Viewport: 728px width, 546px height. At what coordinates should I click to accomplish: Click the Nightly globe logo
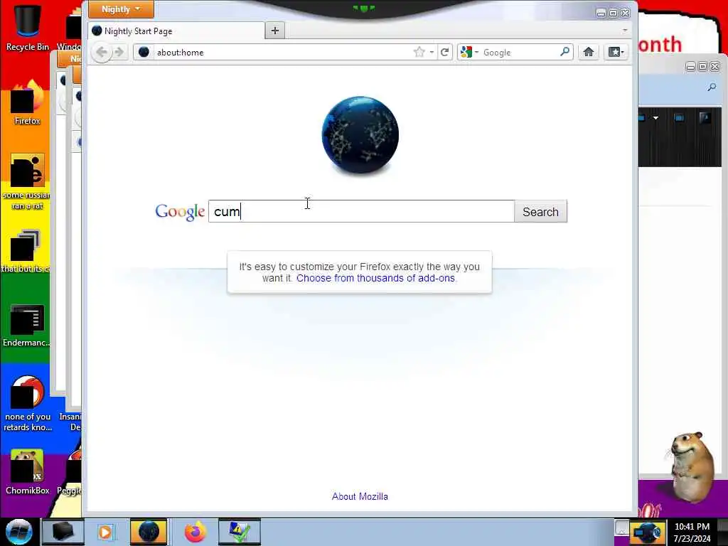(360, 135)
